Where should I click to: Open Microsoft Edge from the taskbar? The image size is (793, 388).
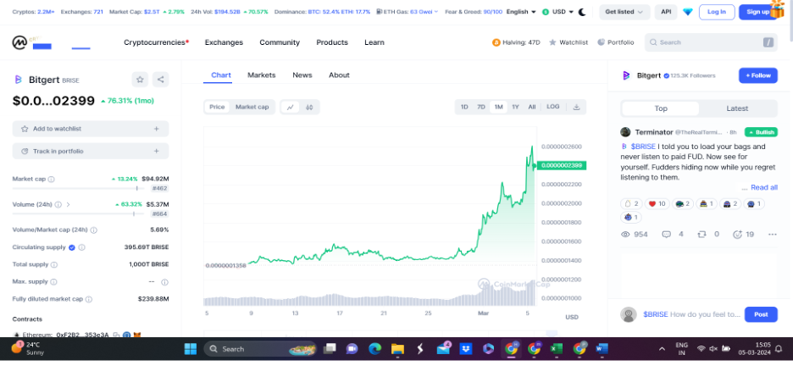pos(374,348)
